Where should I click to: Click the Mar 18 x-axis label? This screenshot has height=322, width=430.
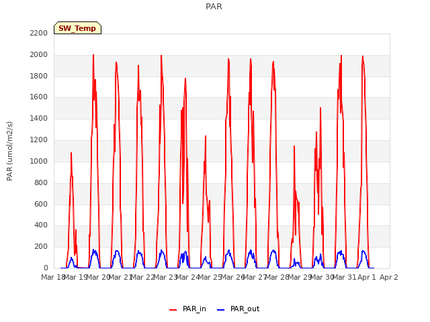pos(53,277)
